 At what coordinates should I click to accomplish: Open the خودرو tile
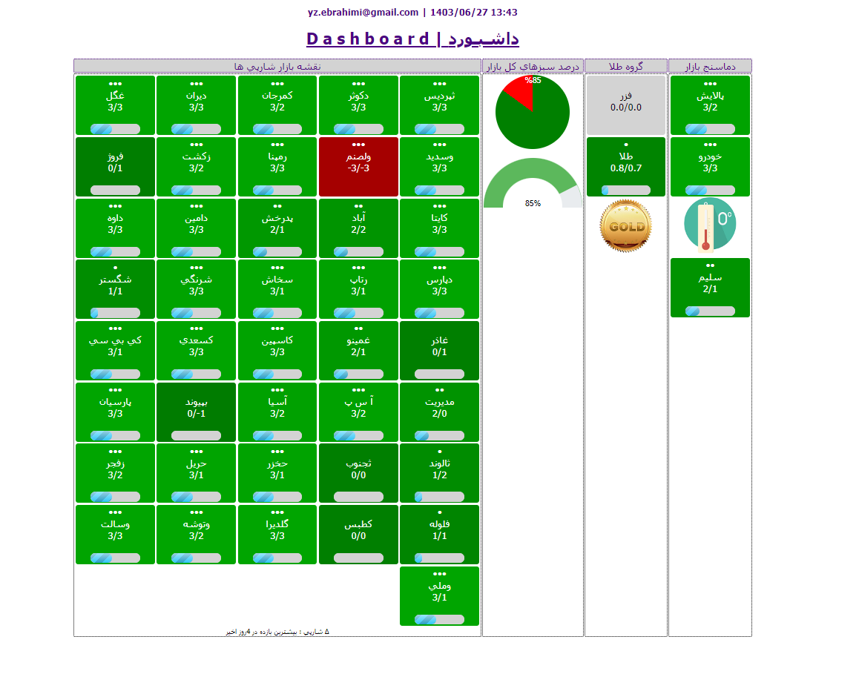(x=710, y=166)
